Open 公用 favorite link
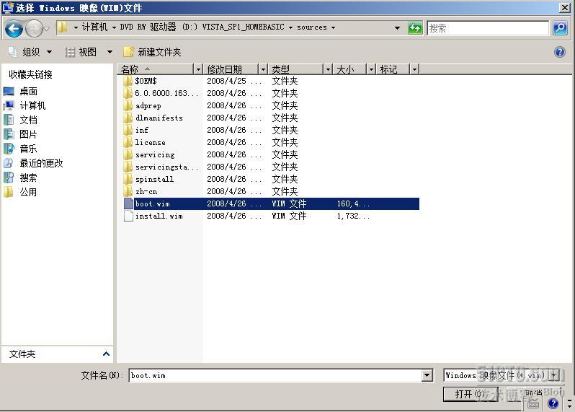The height and width of the screenshot is (412, 575). click(x=20, y=192)
